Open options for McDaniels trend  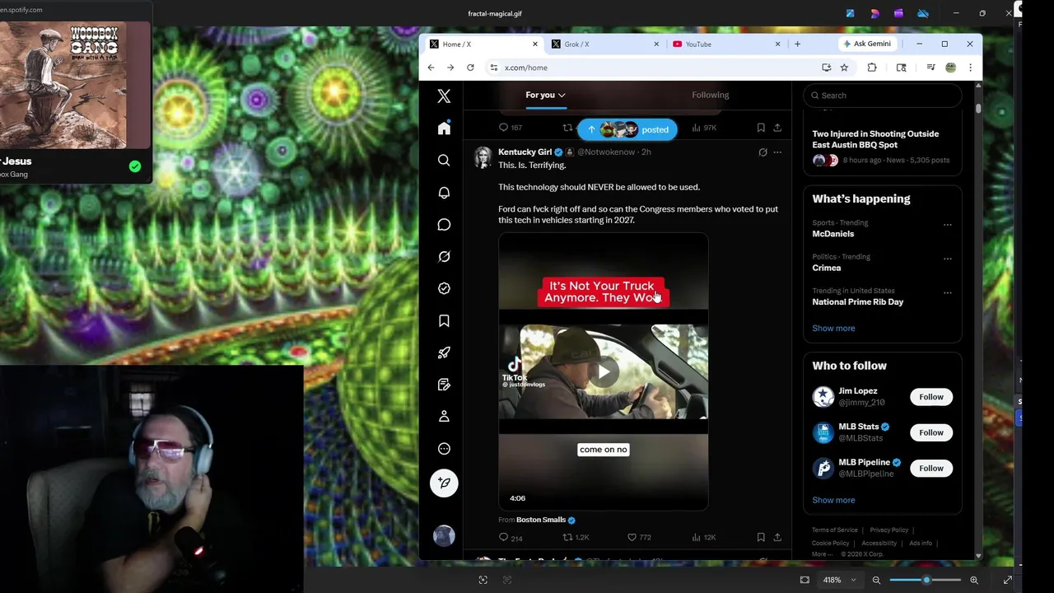point(947,225)
